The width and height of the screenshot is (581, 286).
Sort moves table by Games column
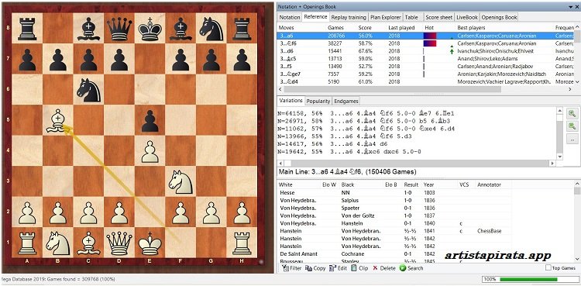coord(335,28)
